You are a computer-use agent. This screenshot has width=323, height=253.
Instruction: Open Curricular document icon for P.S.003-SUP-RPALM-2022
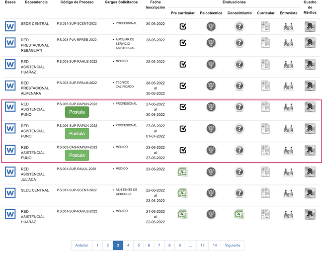(x=266, y=86)
